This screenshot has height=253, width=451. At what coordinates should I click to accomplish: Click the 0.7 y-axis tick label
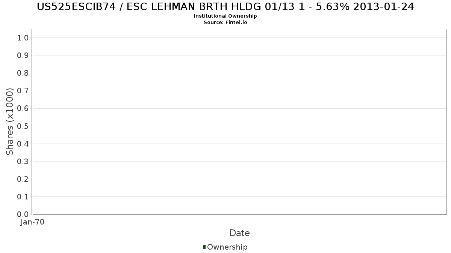pos(23,91)
